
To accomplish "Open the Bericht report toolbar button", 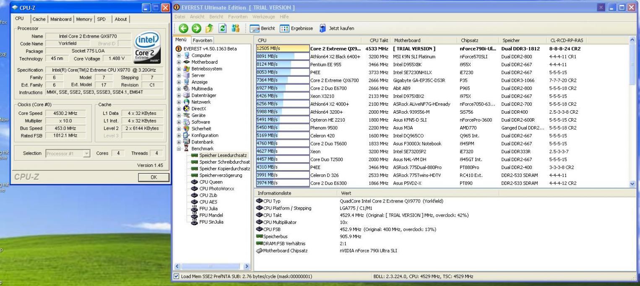I will [x=263, y=29].
